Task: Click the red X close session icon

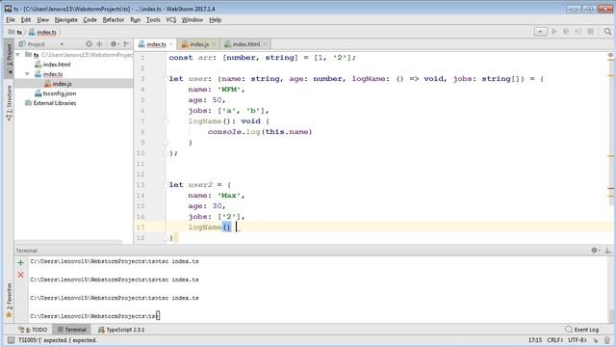Action: [21, 275]
